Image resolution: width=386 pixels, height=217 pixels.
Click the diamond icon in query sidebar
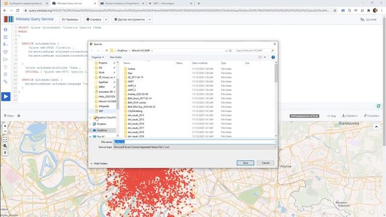coord(5,52)
